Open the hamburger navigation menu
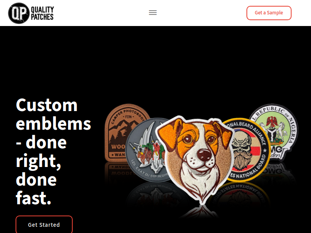311x233 pixels. pyautogui.click(x=153, y=13)
